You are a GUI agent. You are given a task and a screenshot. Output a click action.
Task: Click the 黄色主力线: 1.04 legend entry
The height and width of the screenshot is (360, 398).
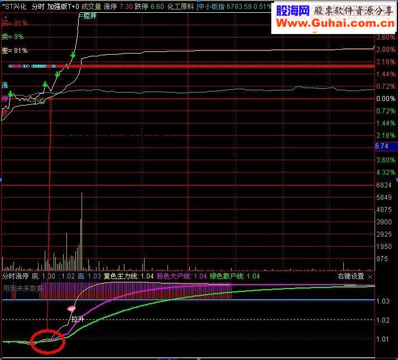click(x=129, y=276)
